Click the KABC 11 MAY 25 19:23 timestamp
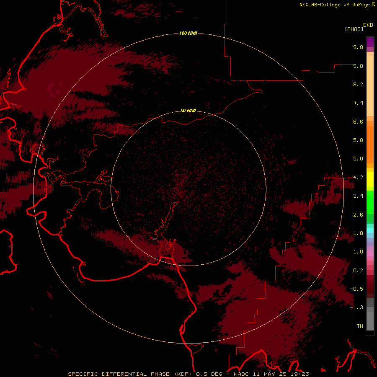This screenshot has height=377, width=377. pyautogui.click(x=271, y=374)
